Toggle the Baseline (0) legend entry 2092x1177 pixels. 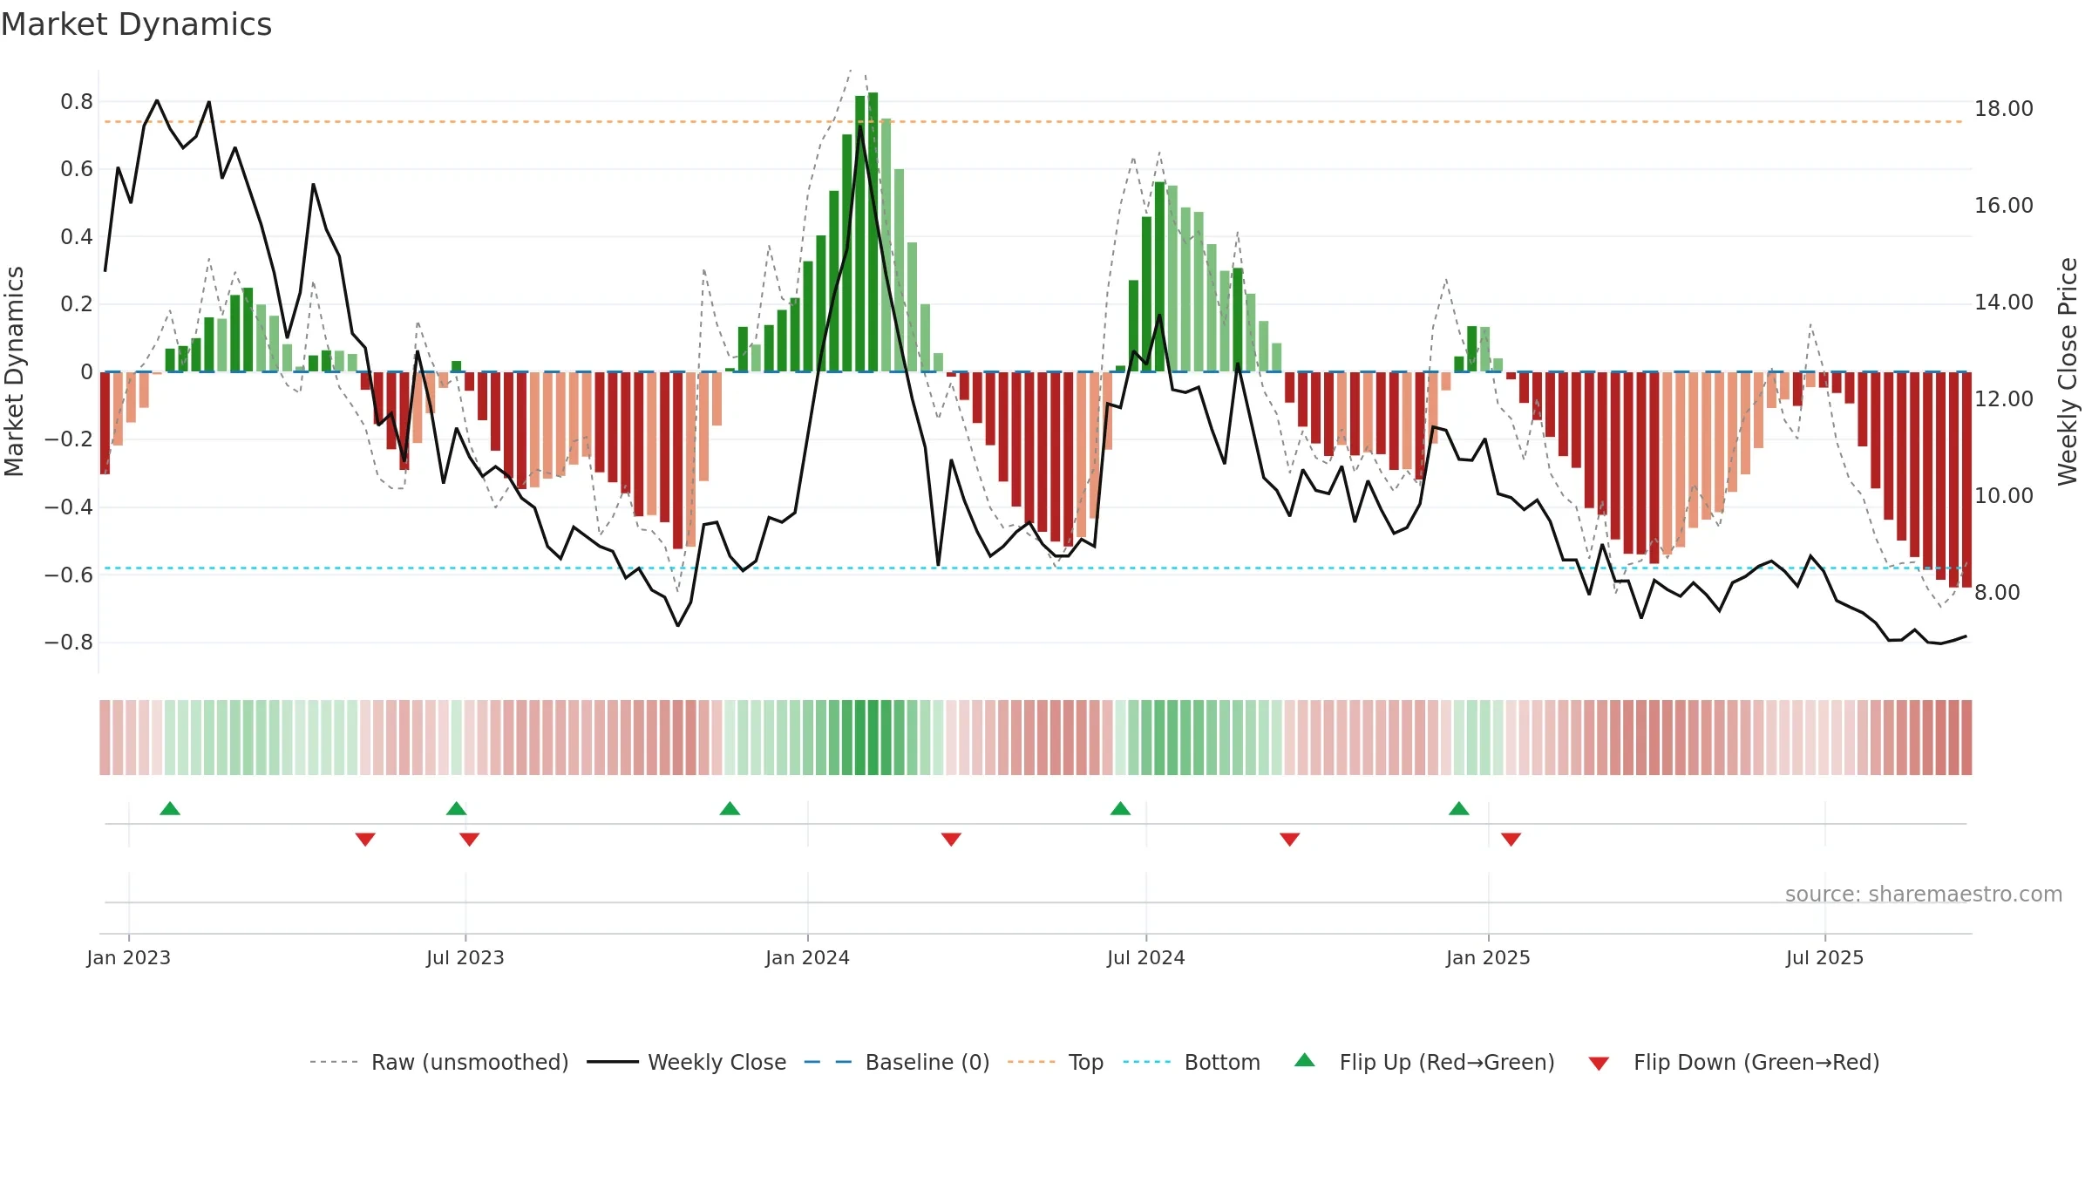click(896, 1062)
